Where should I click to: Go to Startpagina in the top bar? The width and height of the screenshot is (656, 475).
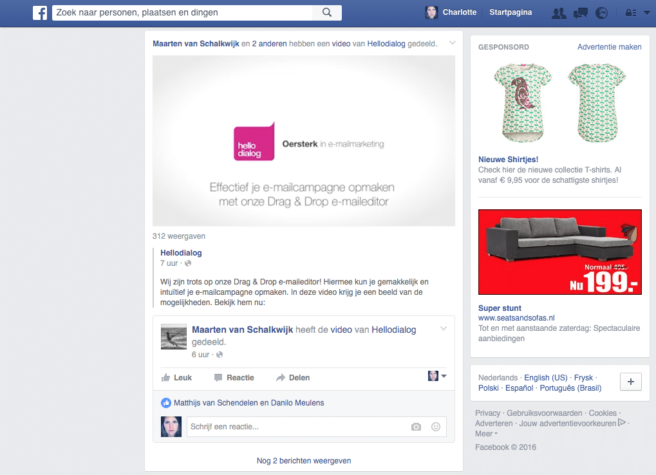point(510,12)
